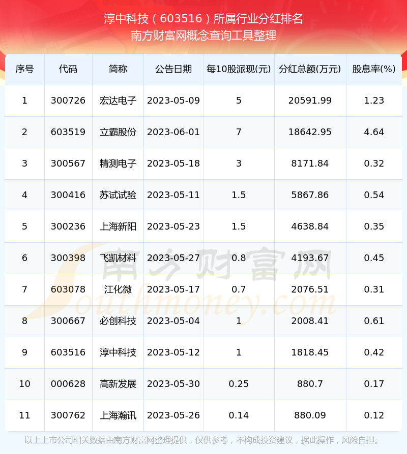This screenshot has width=407, height=454.
Task: Click total dividend 2008.41
Action: (x=310, y=321)
